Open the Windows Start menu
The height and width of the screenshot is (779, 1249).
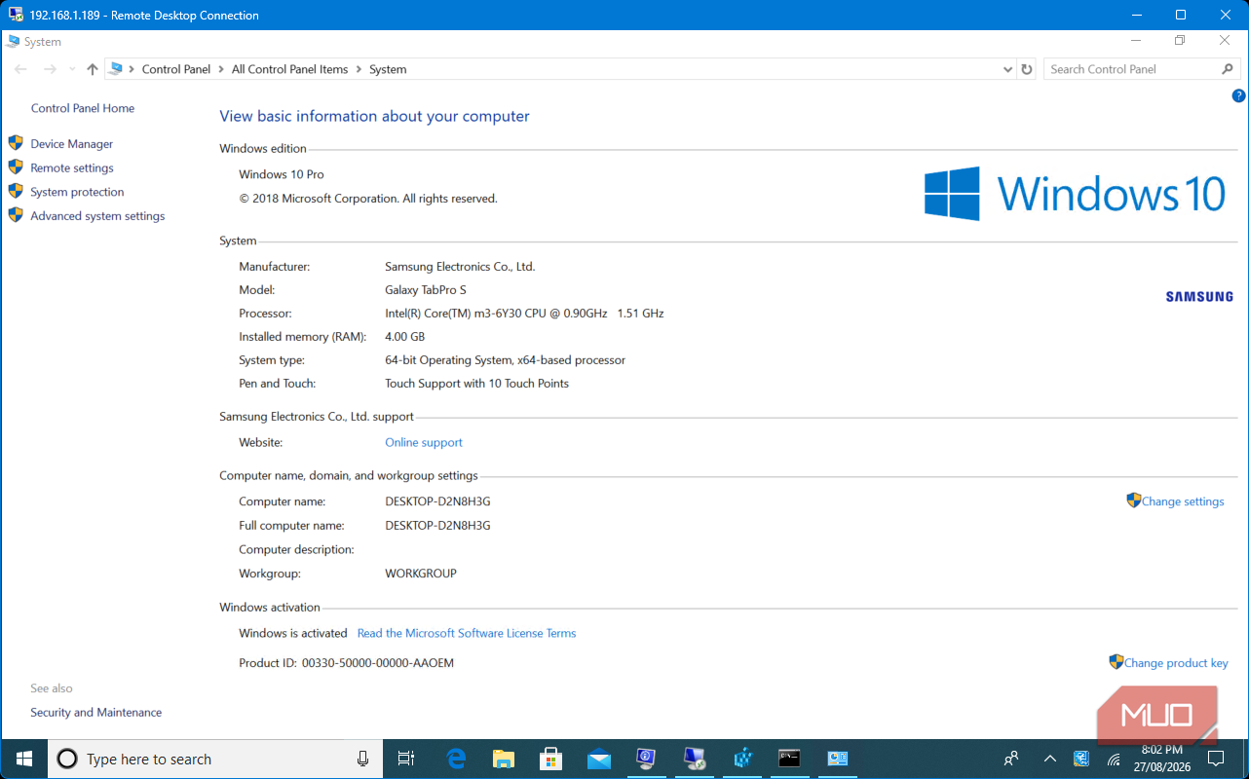pos(23,759)
